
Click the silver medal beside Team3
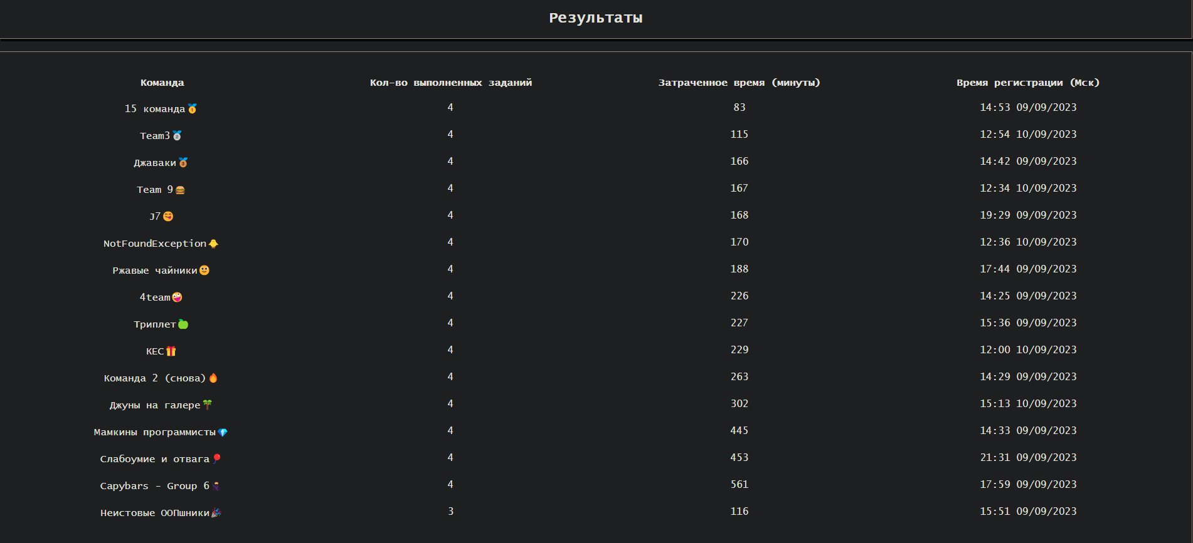coord(177,135)
